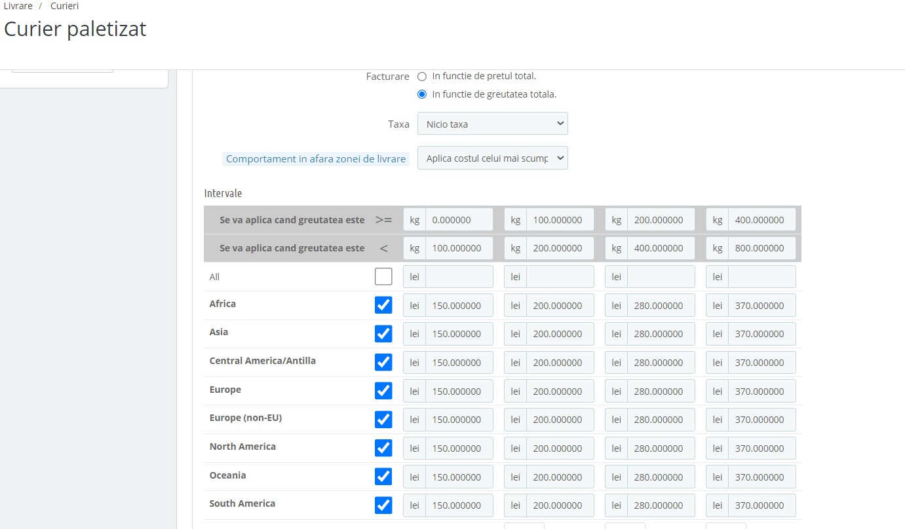Uncheck the North America zone checkbox

coord(383,448)
